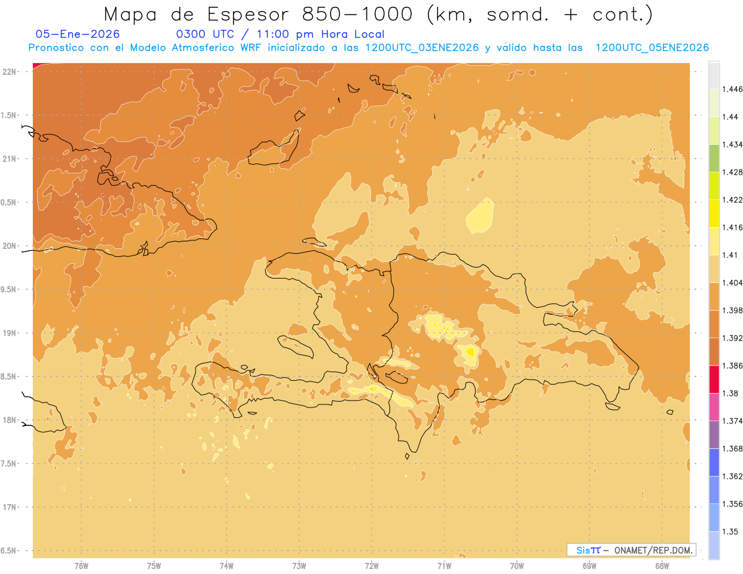Screen dimensions: 743x574
Task: Click the legend value 1.374
Action: pyautogui.click(x=732, y=421)
